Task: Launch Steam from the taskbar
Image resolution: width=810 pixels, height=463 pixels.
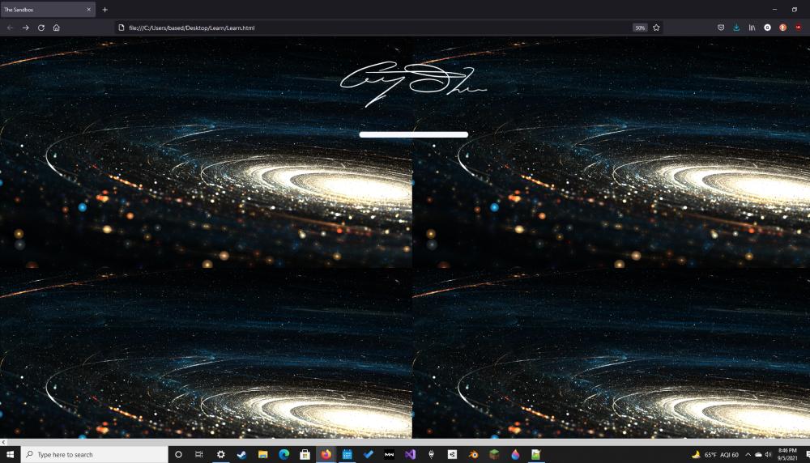Action: 241,454
